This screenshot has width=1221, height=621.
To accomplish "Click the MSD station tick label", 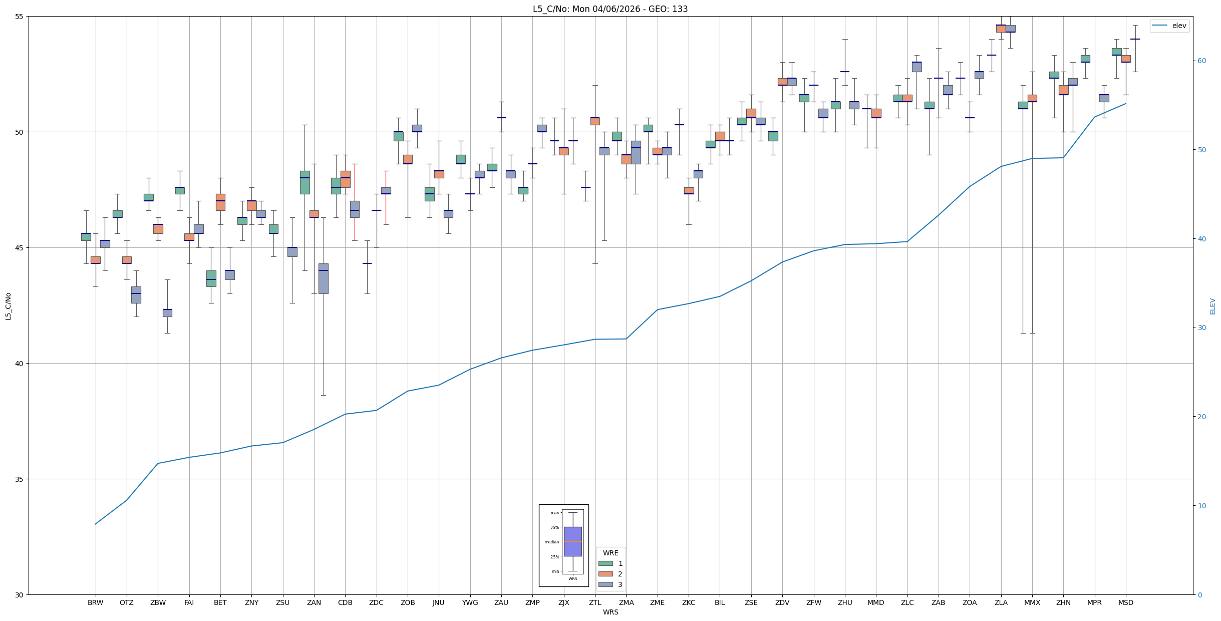I will point(1125,602).
